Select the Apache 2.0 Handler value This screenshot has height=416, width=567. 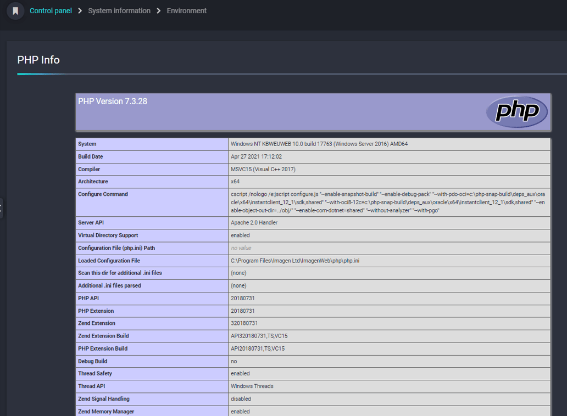point(254,223)
